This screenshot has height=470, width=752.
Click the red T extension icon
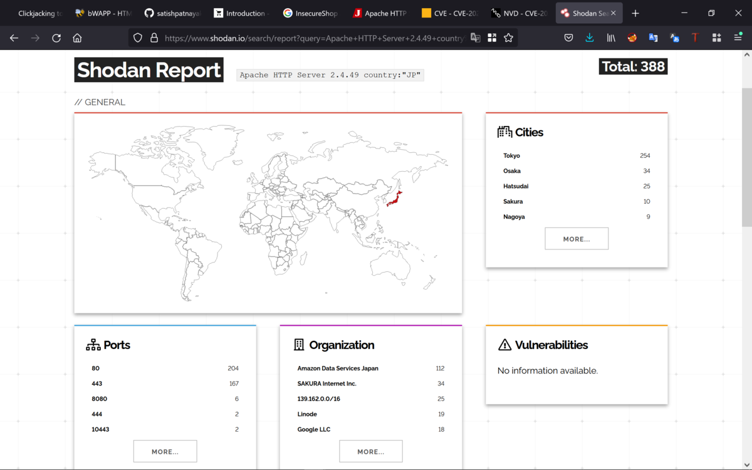pos(695,38)
